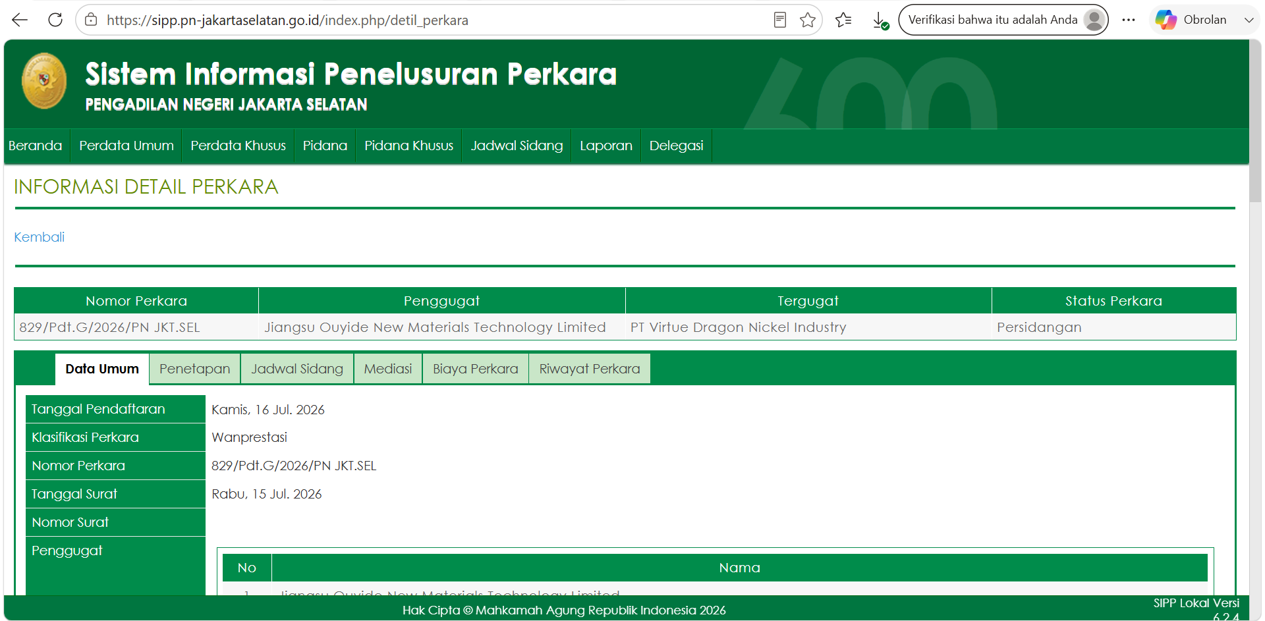1265x621 pixels.
Task: Click the PENGADILAN NEGERI JAKARTA SELATAN subtitle
Action: (226, 105)
